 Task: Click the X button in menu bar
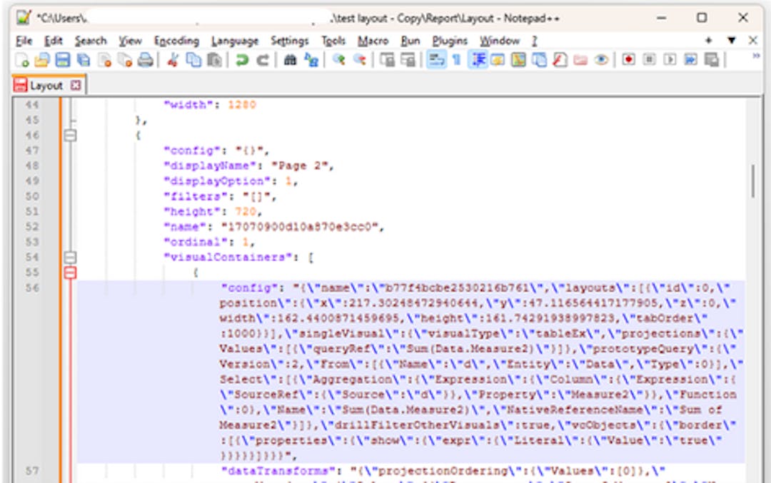click(x=753, y=40)
